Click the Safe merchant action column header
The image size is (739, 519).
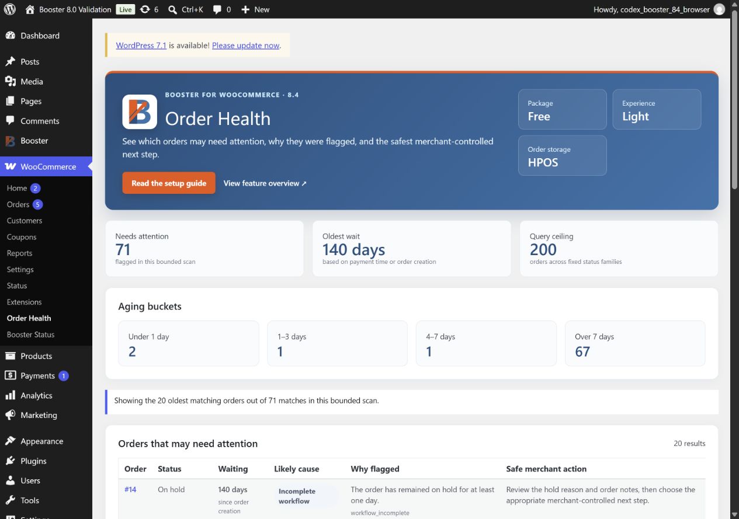click(x=546, y=469)
